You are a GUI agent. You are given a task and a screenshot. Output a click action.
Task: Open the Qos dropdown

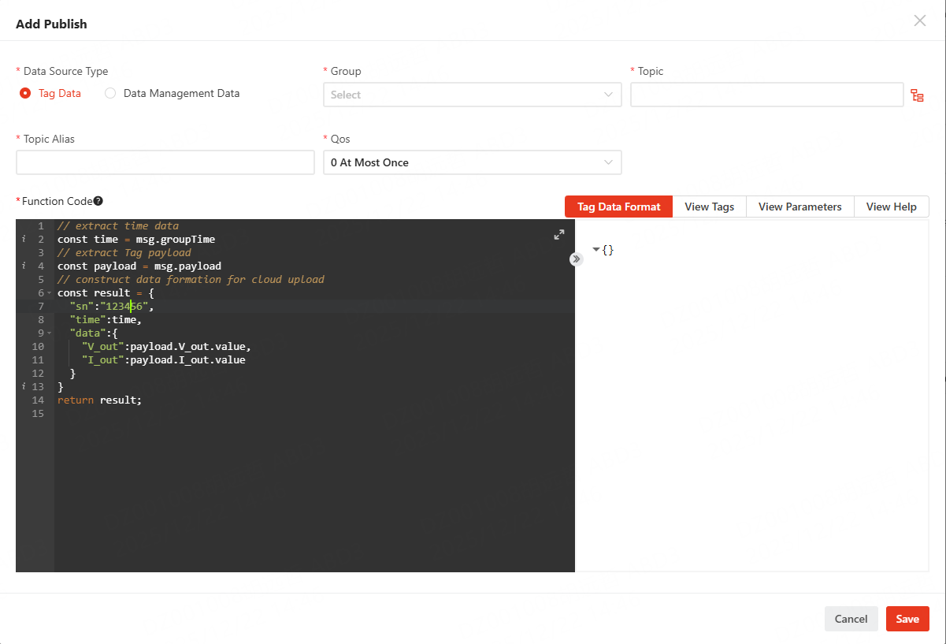[472, 162]
